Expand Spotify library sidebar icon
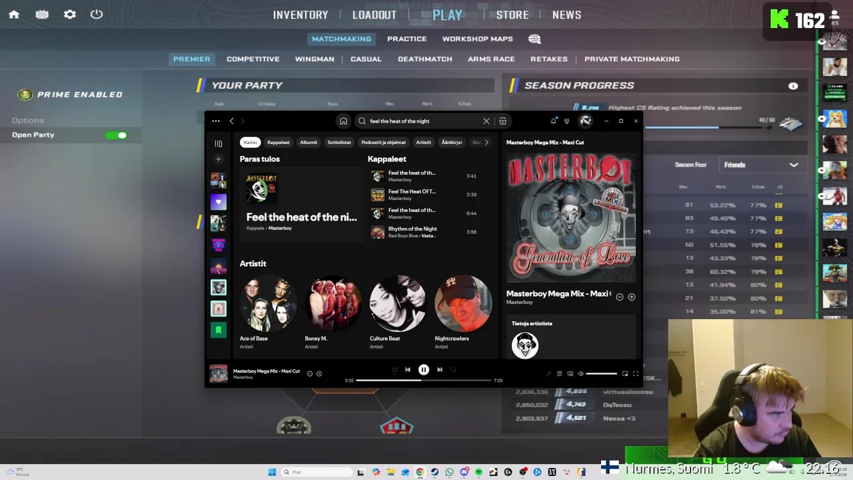This screenshot has height=480, width=853. (x=218, y=143)
